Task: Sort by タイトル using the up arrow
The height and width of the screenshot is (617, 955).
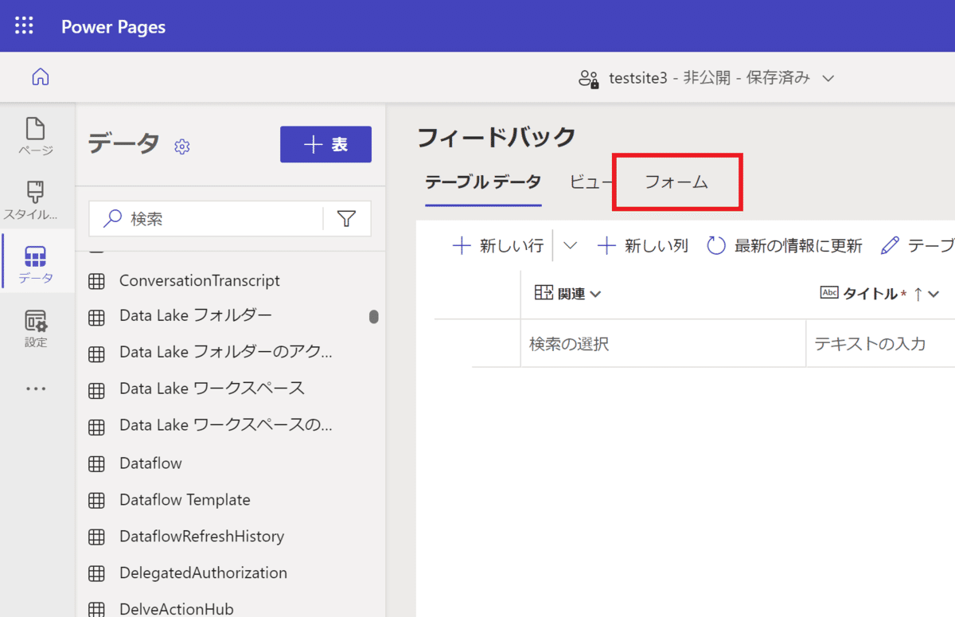Action: coord(918,294)
